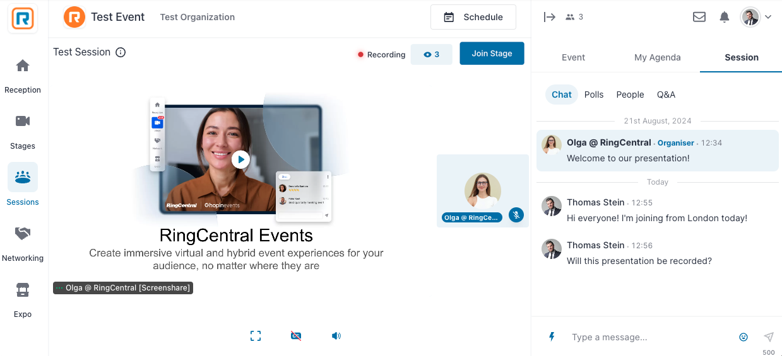
Task: Click the Test Organization text
Action: 198,17
